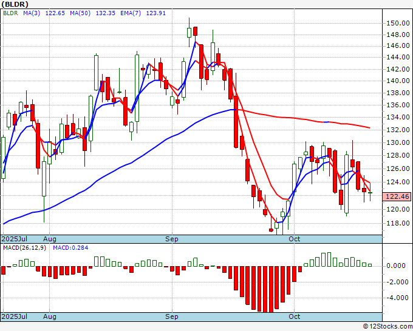
Task: Click the 146.00 price axis label
Action: click(398, 45)
